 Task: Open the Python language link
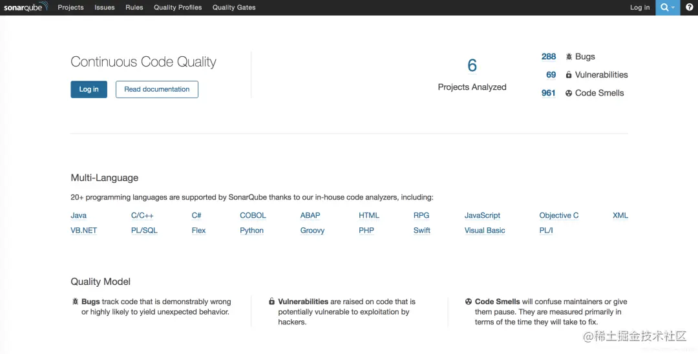(x=251, y=231)
